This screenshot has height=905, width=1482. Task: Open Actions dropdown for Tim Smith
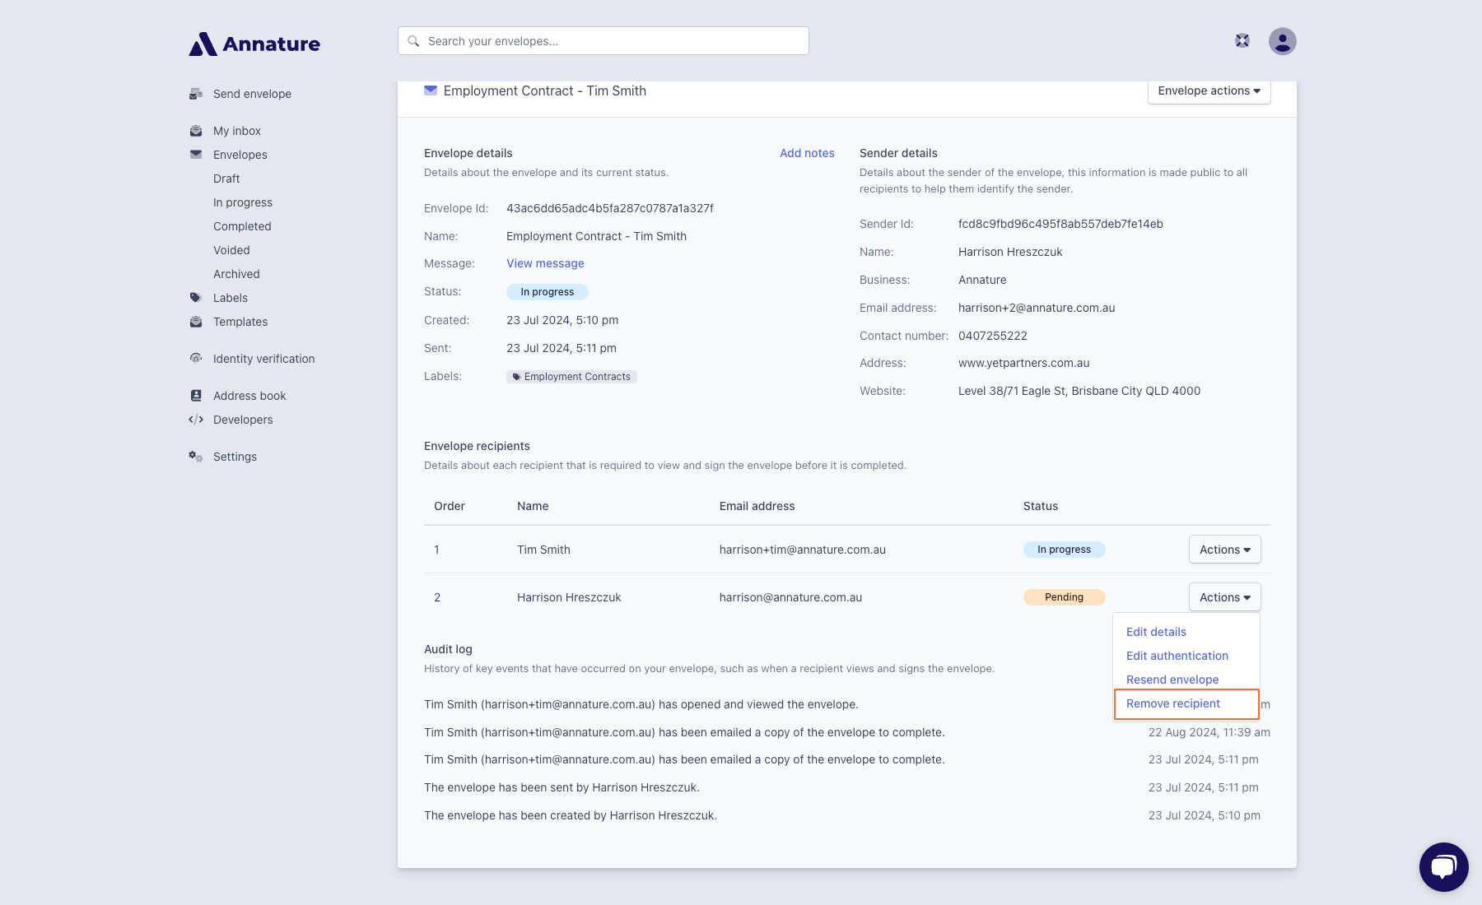[1224, 550]
